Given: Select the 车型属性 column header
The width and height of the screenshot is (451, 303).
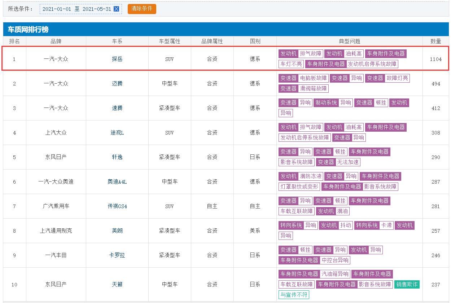Looking at the screenshot, I should (170, 41).
